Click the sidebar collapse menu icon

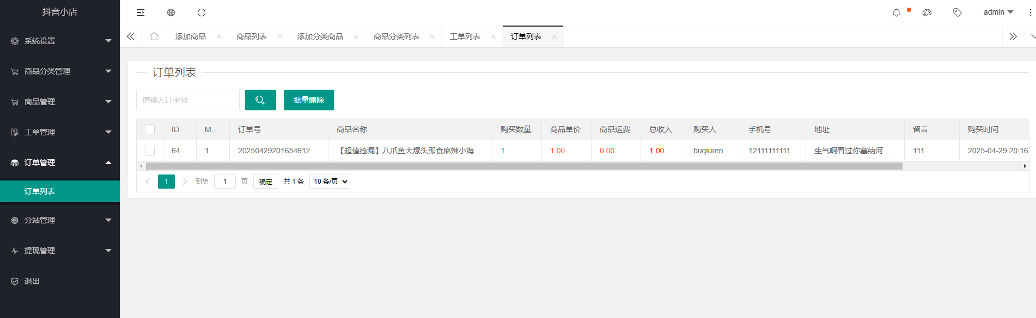point(141,13)
